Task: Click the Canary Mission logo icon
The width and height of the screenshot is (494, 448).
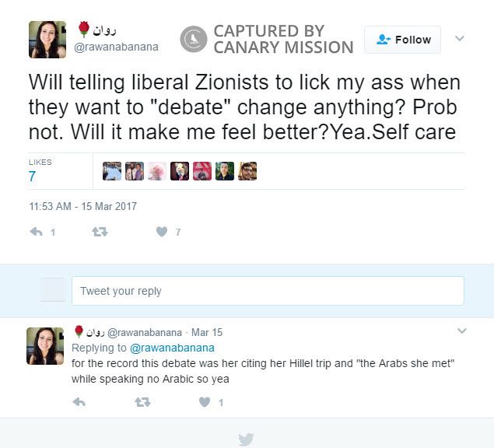Action: point(194,39)
